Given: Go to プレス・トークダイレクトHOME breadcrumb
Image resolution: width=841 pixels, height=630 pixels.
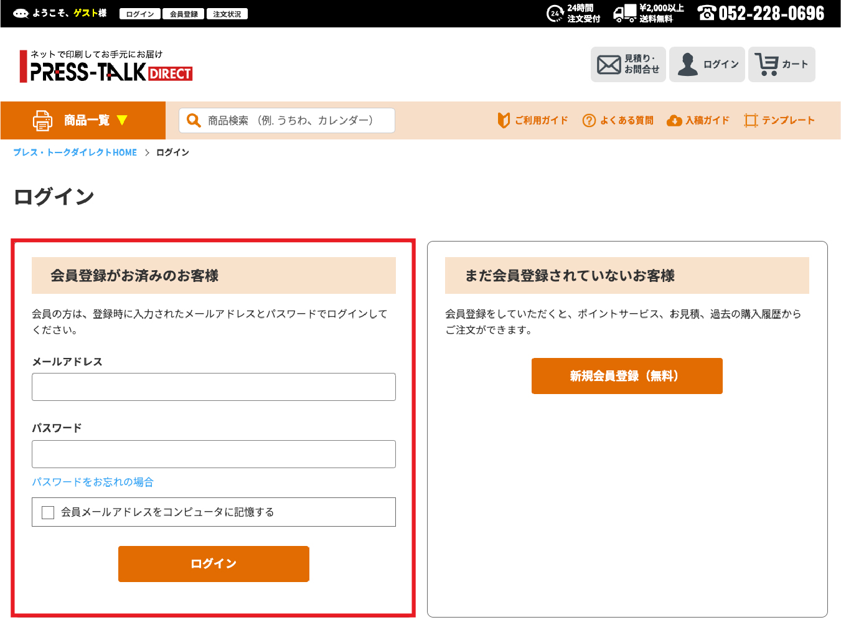Looking at the screenshot, I should point(75,153).
